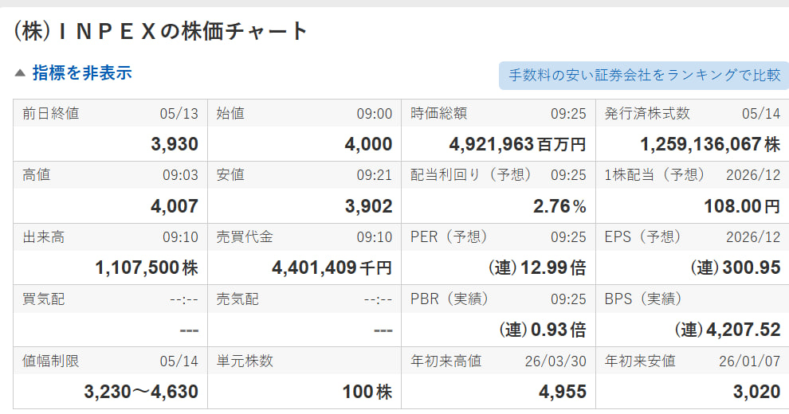789x414 pixels.
Task: Select trading value 4,401,409千円
Action: [332, 268]
